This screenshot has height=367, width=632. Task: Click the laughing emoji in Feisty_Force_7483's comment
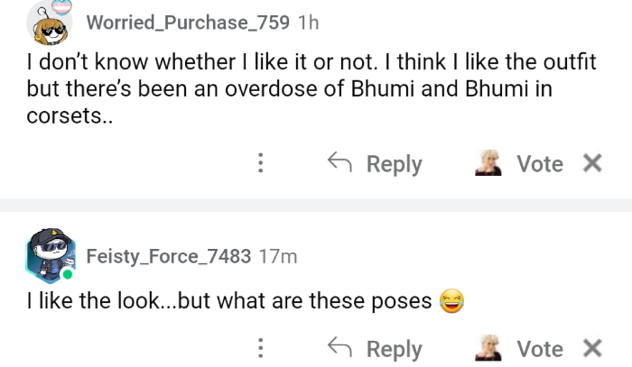pos(451,301)
